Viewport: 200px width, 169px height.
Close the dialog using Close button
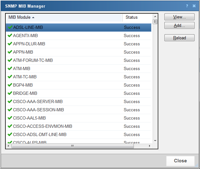180,161
